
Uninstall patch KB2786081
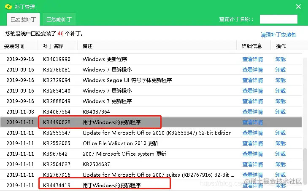point(280,70)
